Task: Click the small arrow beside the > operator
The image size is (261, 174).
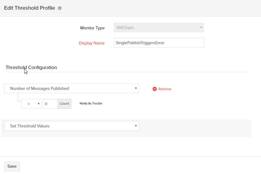Action: click(x=39, y=103)
